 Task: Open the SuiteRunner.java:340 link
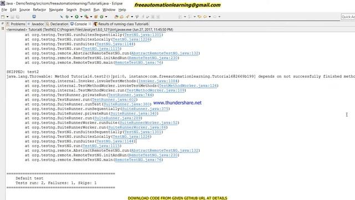tap(134, 113)
